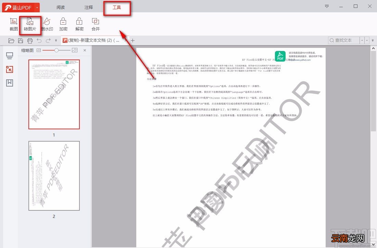Add a new tab with plus button
This screenshot has width=377, height=248.
coord(133,41)
